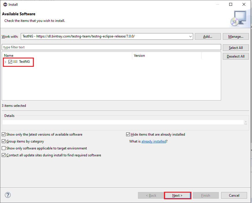Image resolution: width=252 pixels, height=203 pixels.
Task: Click the Deselect All button
Action: (236, 56)
